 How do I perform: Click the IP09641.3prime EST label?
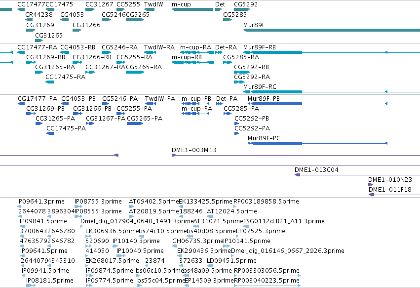41,202
